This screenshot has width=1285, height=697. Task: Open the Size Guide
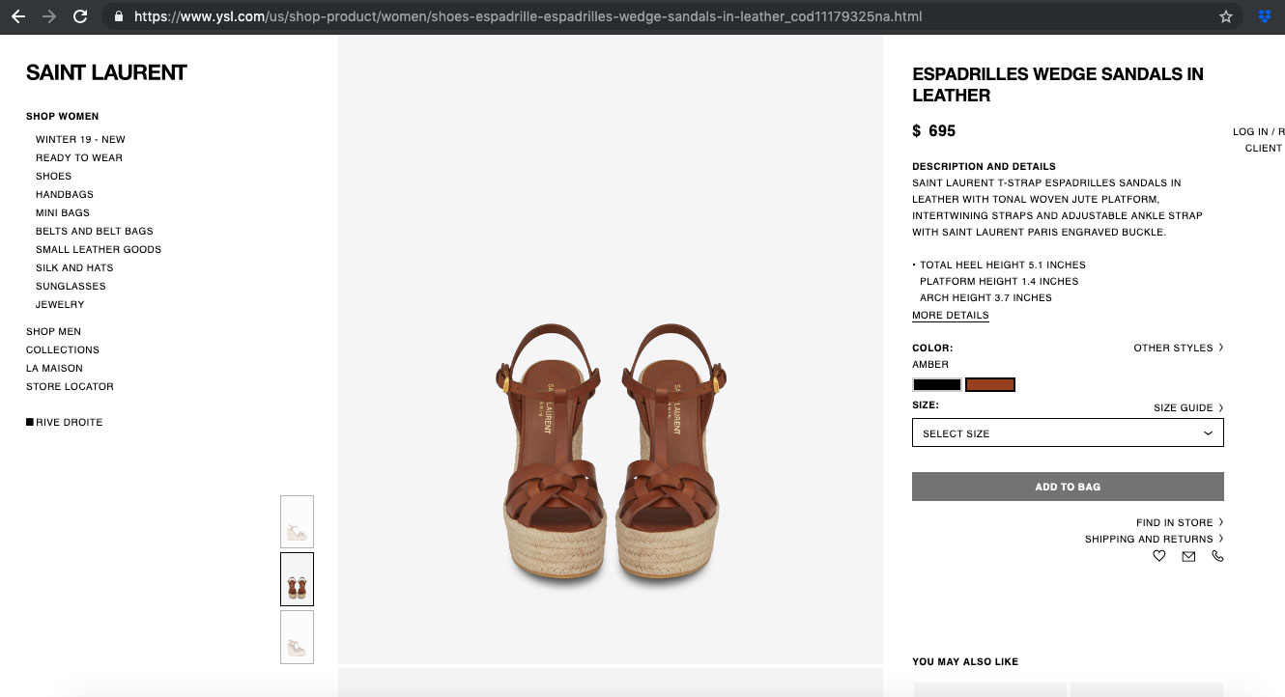click(1187, 407)
